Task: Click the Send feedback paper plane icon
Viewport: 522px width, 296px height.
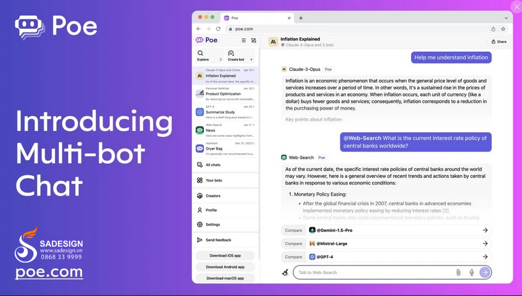Action: [x=200, y=240]
